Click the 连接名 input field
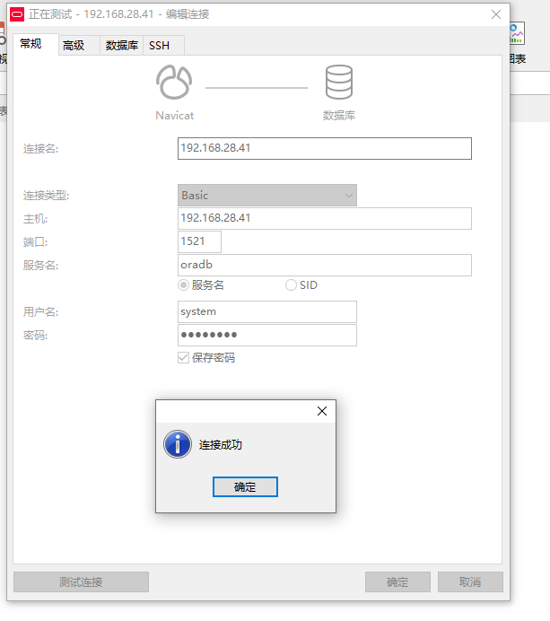The width and height of the screenshot is (550, 621). coord(325,148)
